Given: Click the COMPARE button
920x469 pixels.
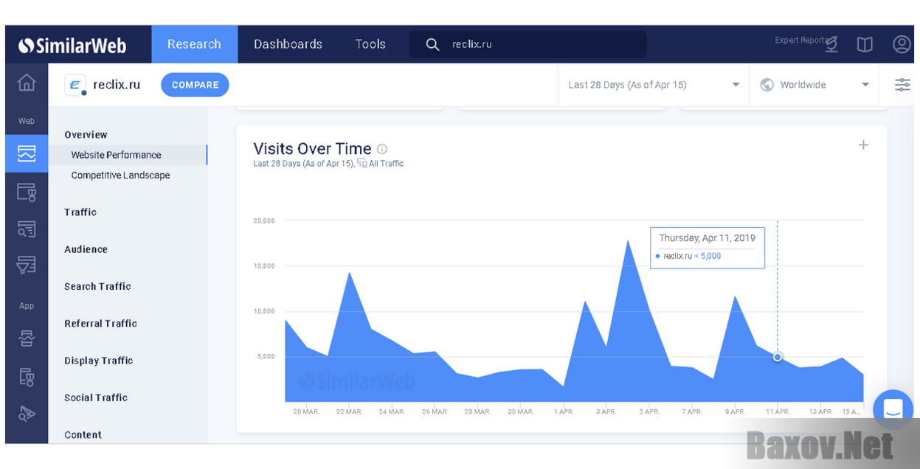Looking at the screenshot, I should (x=195, y=85).
